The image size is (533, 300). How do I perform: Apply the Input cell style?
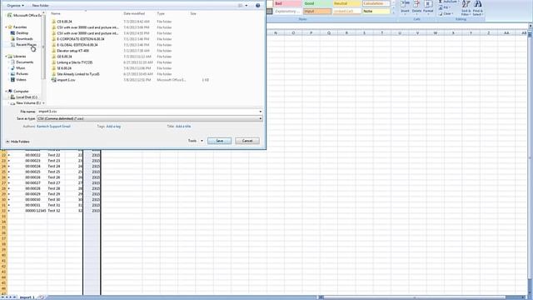click(316, 11)
